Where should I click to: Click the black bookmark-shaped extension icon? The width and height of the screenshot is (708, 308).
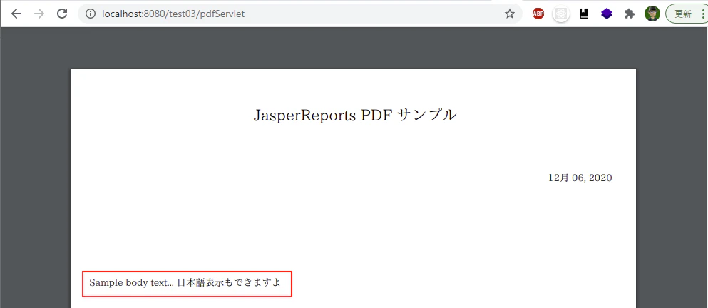584,14
